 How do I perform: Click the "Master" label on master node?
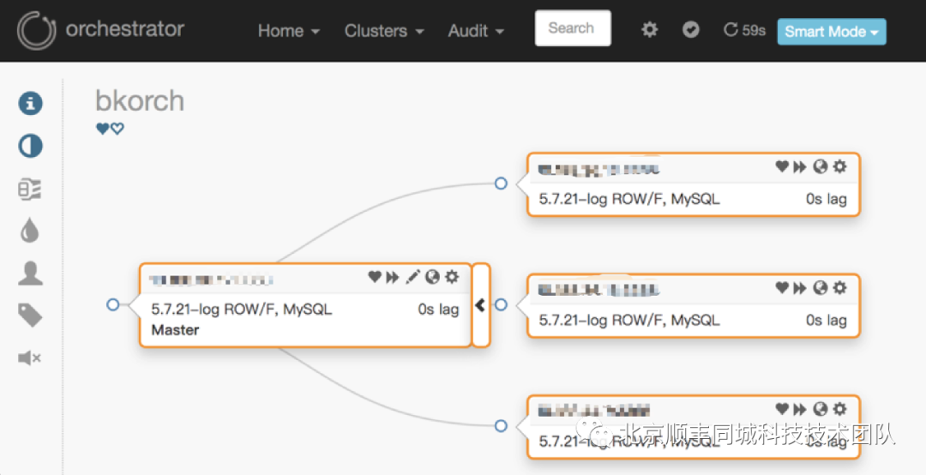coord(176,329)
